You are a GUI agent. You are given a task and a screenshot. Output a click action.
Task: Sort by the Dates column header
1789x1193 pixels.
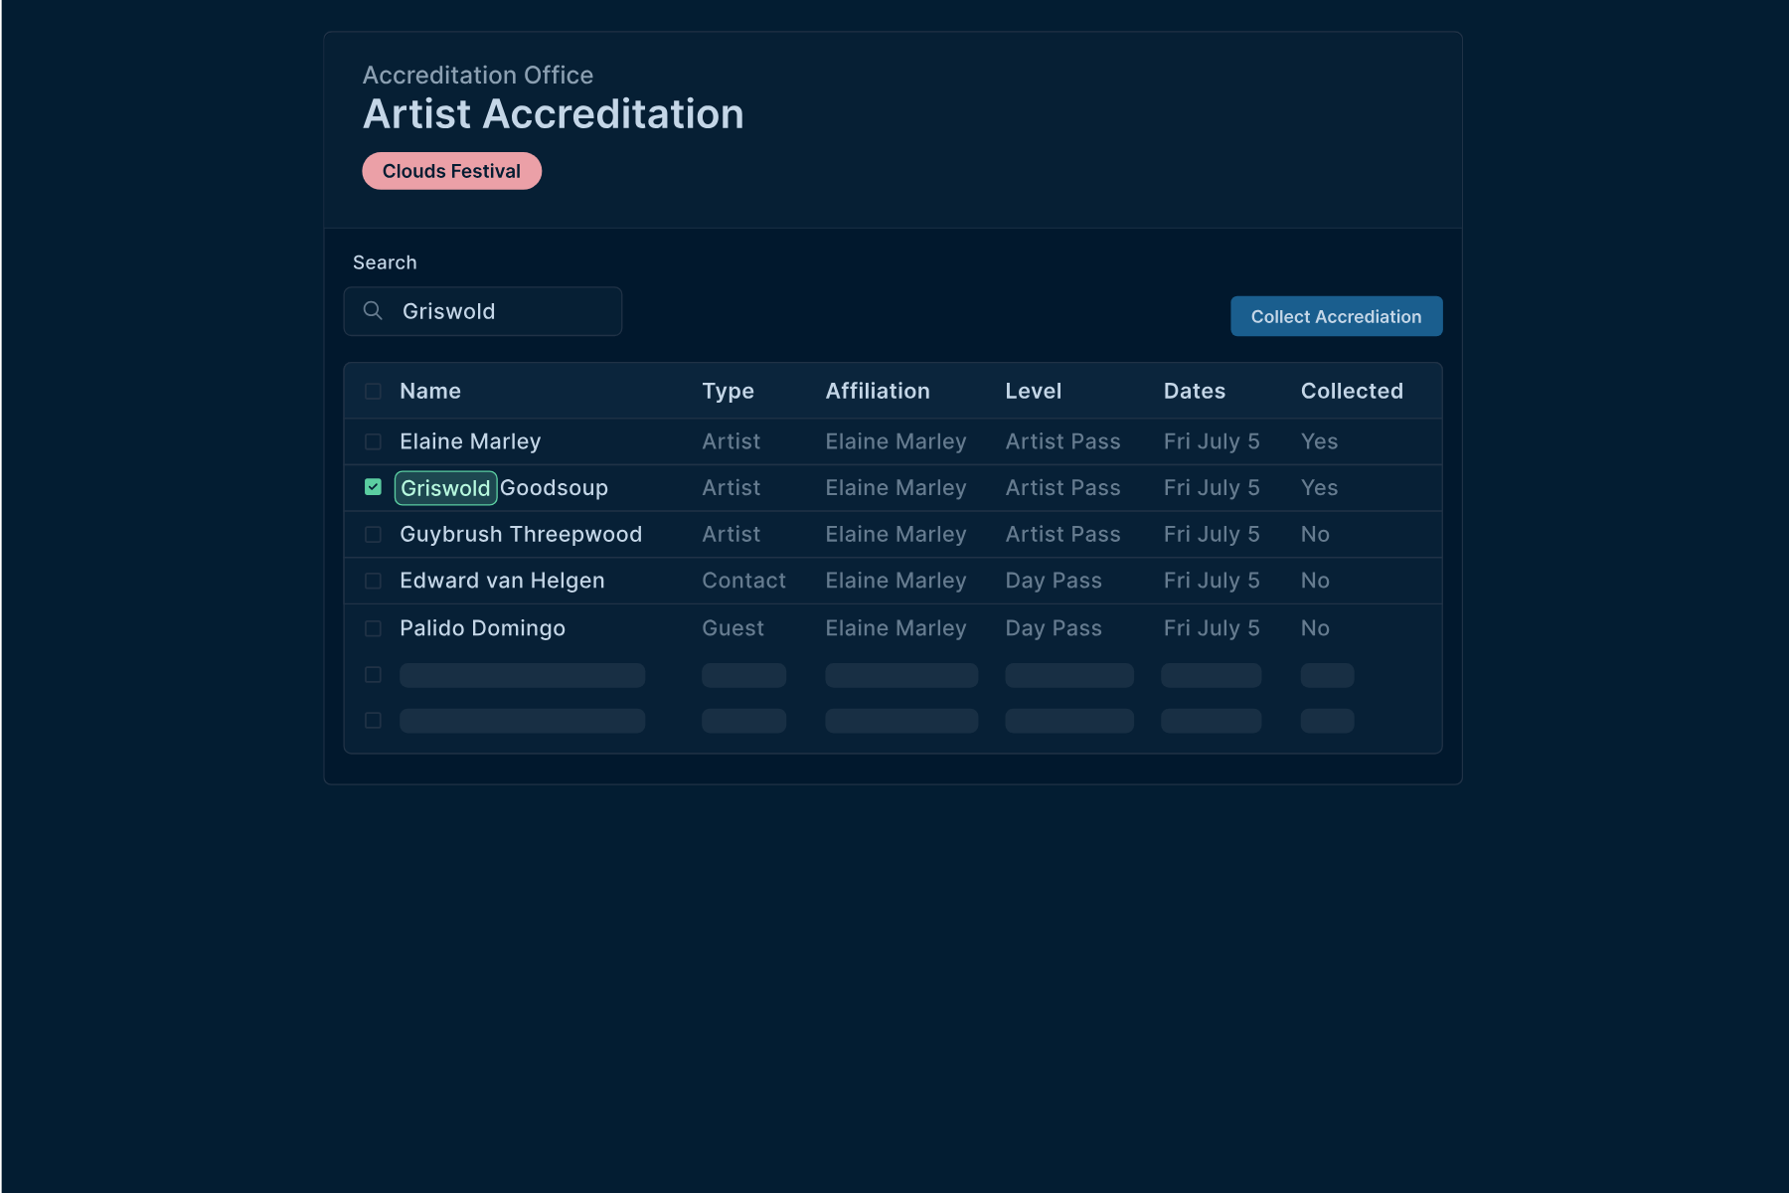point(1194,392)
